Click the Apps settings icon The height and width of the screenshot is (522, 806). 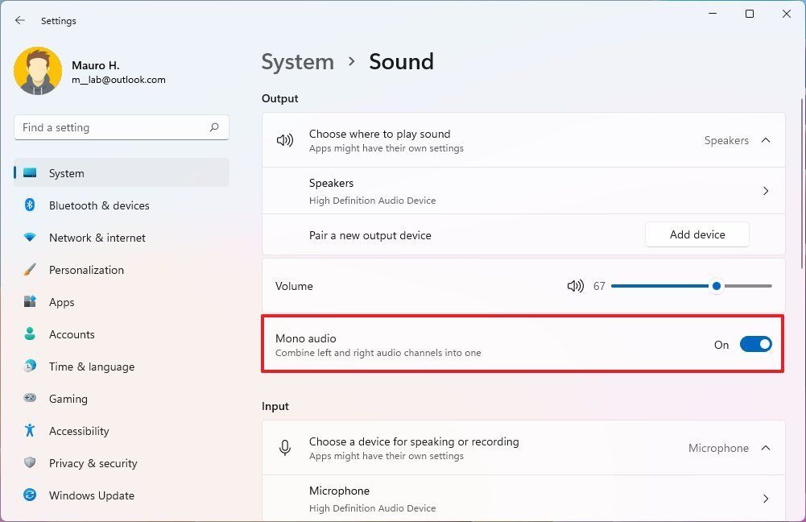(30, 302)
